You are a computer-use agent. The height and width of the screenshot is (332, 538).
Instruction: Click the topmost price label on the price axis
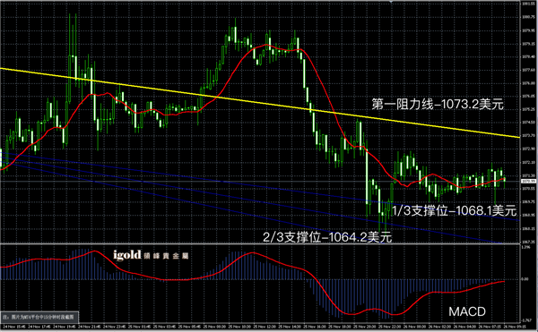pyautogui.click(x=528, y=4)
